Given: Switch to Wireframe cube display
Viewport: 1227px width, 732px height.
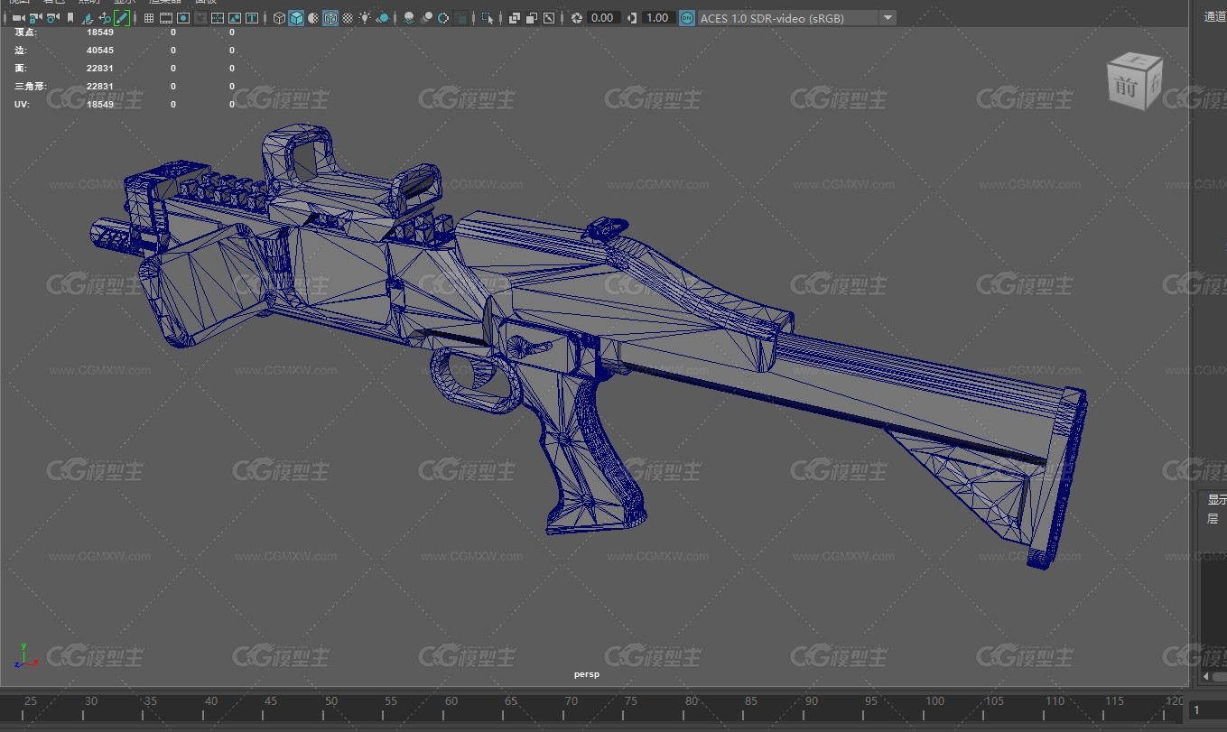Looking at the screenshot, I should pos(279,18).
